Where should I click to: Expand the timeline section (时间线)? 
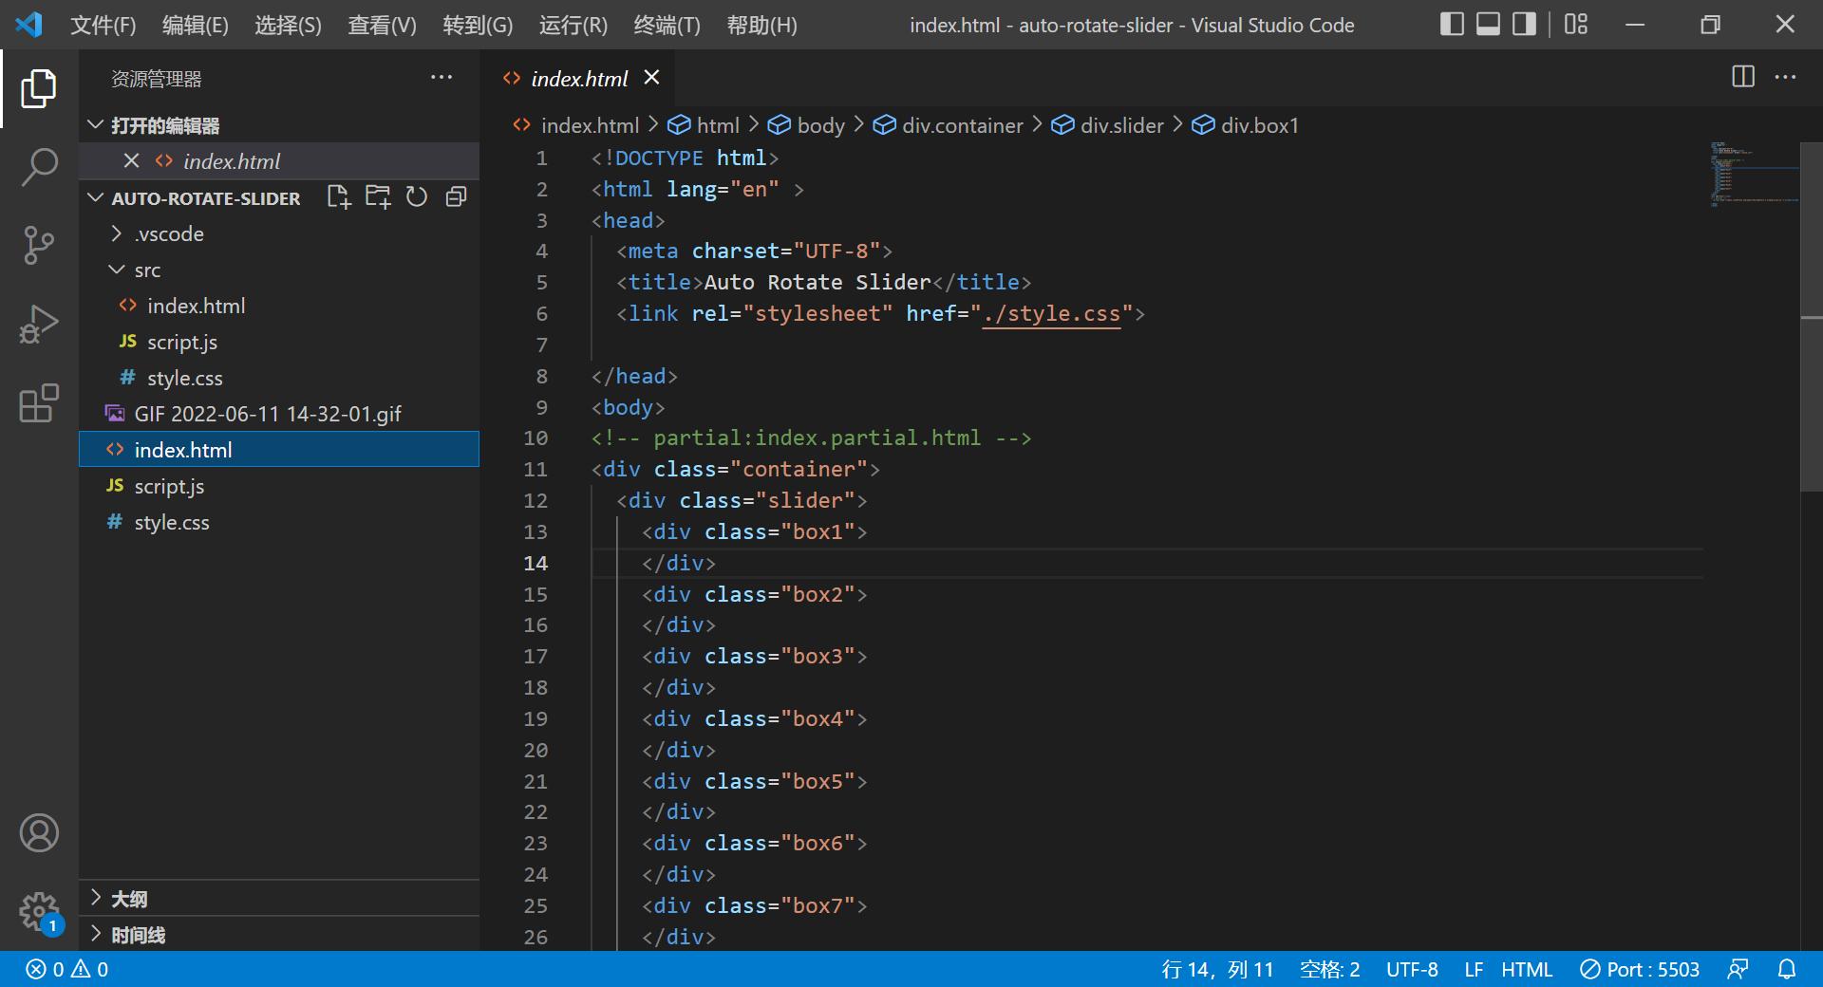[279, 935]
